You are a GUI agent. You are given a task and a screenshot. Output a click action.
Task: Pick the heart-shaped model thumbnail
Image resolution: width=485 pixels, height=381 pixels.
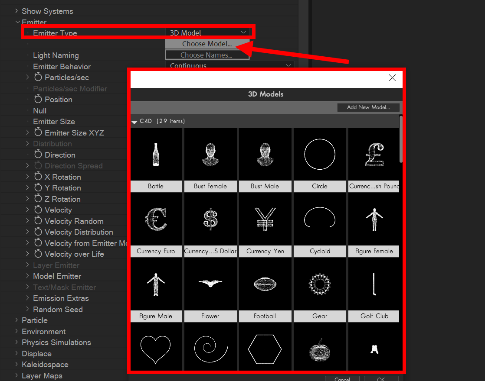[156, 347]
